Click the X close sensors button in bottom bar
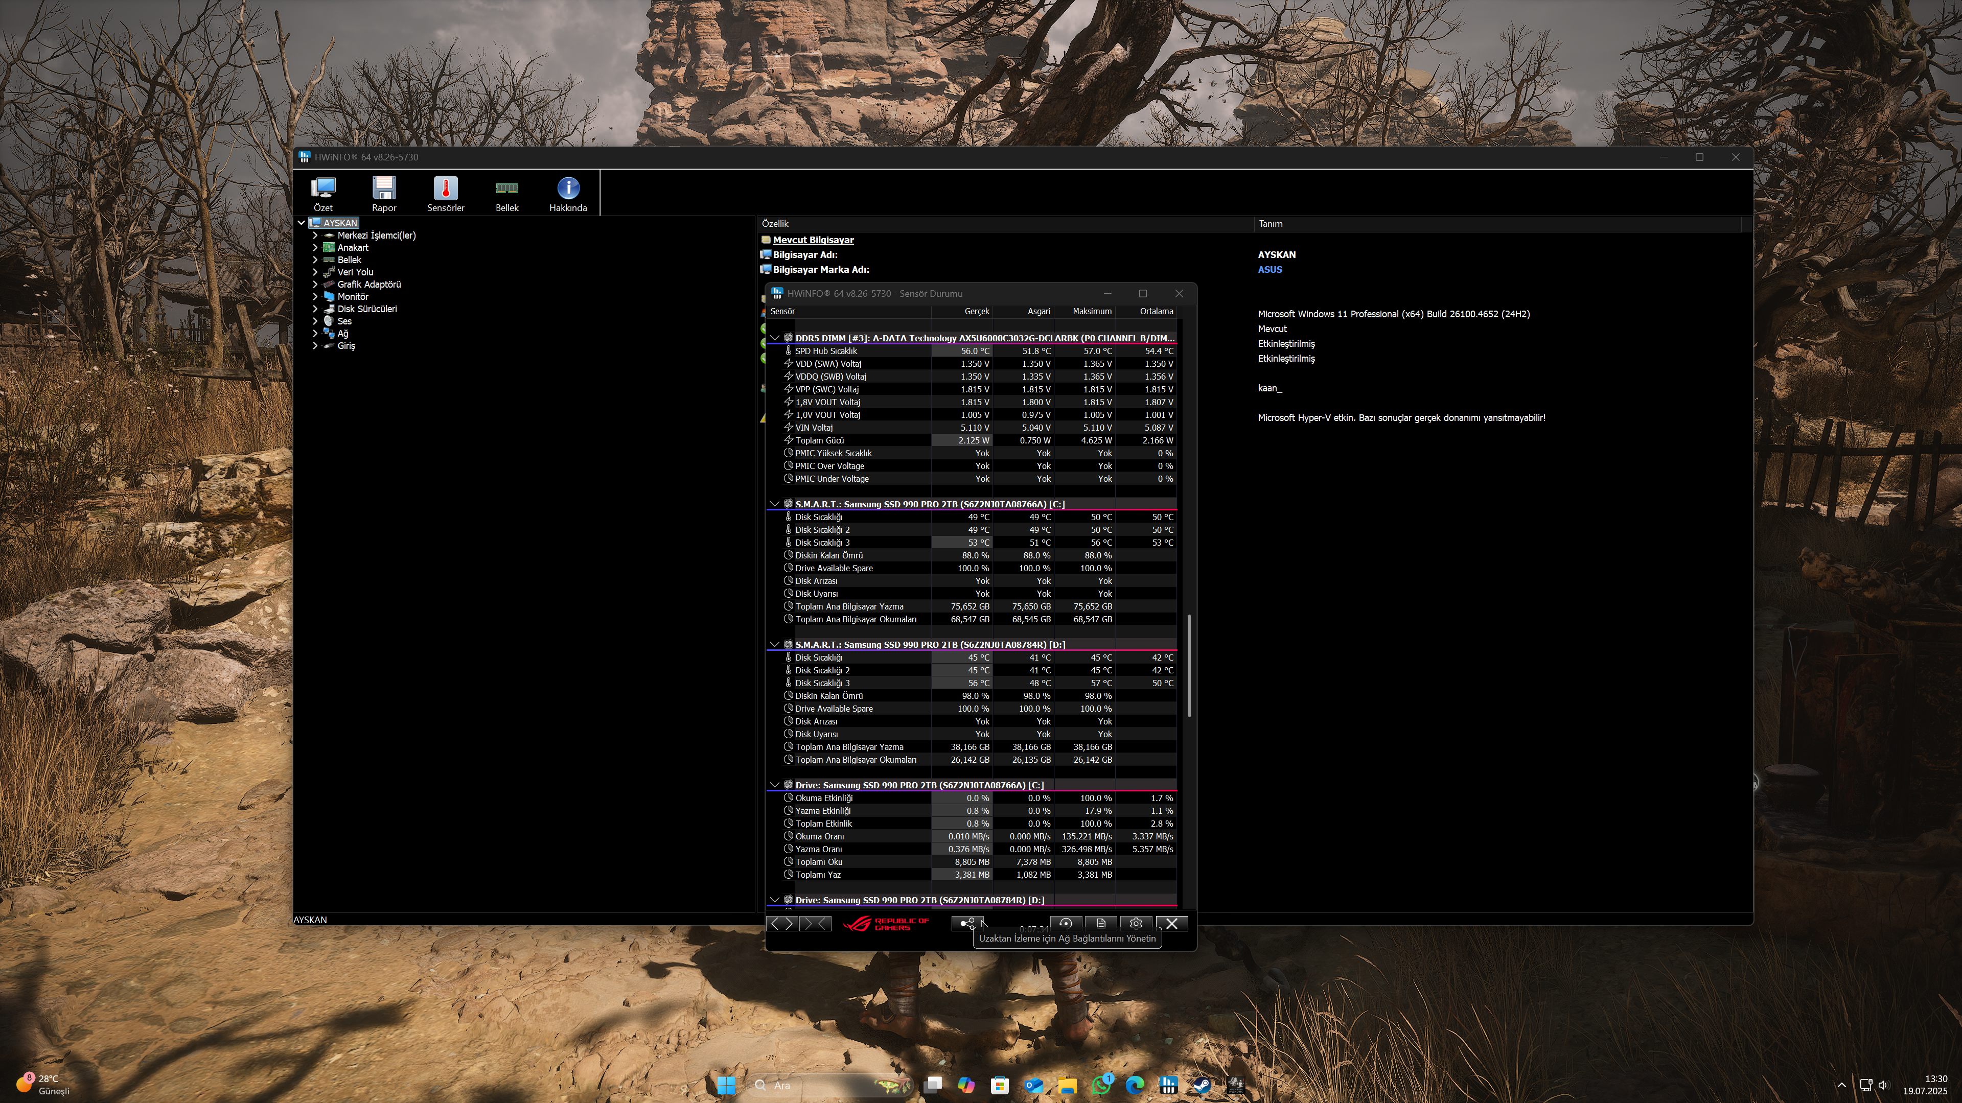Image resolution: width=1962 pixels, height=1103 pixels. [1171, 923]
